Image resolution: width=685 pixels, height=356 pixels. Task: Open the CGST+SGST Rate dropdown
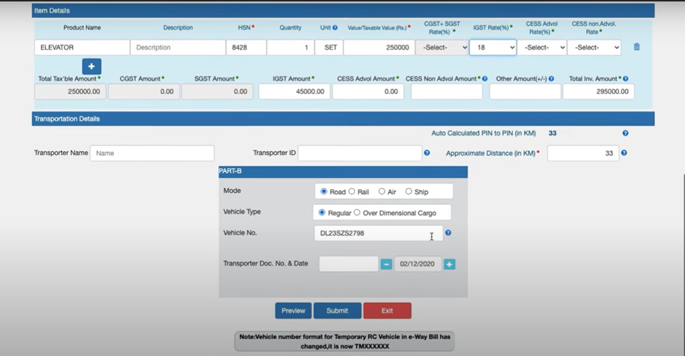[x=442, y=48]
